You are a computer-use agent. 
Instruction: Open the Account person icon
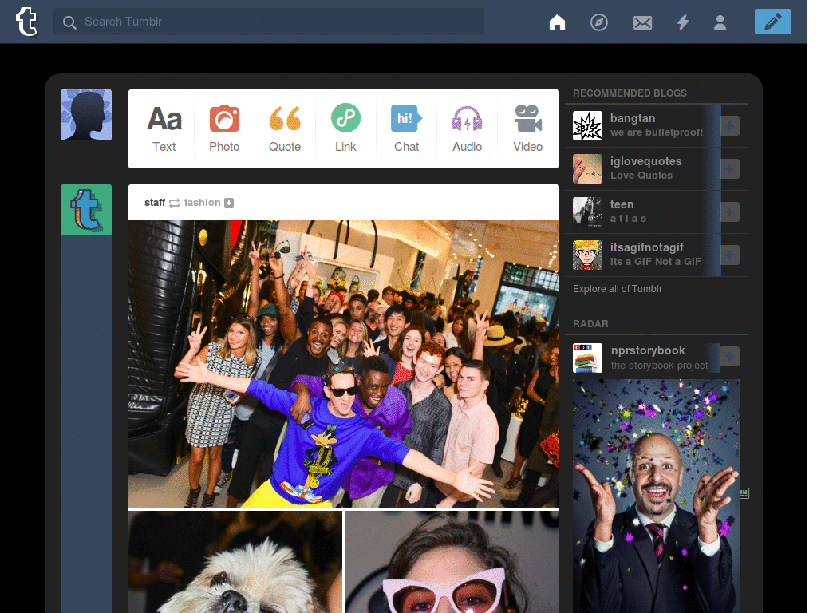tap(720, 22)
